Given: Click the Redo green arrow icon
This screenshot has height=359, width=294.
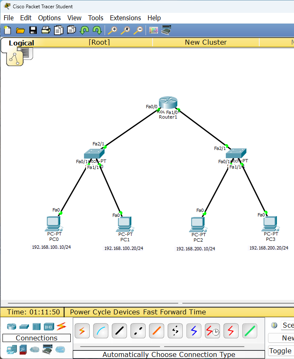Looking at the screenshot, I should 97,30.
